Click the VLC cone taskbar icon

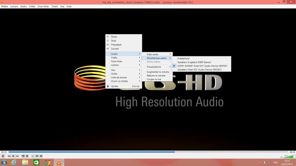(59, 162)
